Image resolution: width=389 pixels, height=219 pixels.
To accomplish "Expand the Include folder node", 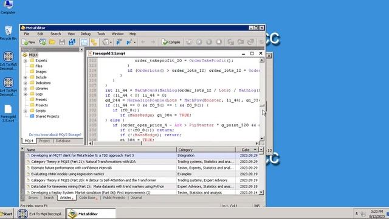I will click(x=26, y=77).
